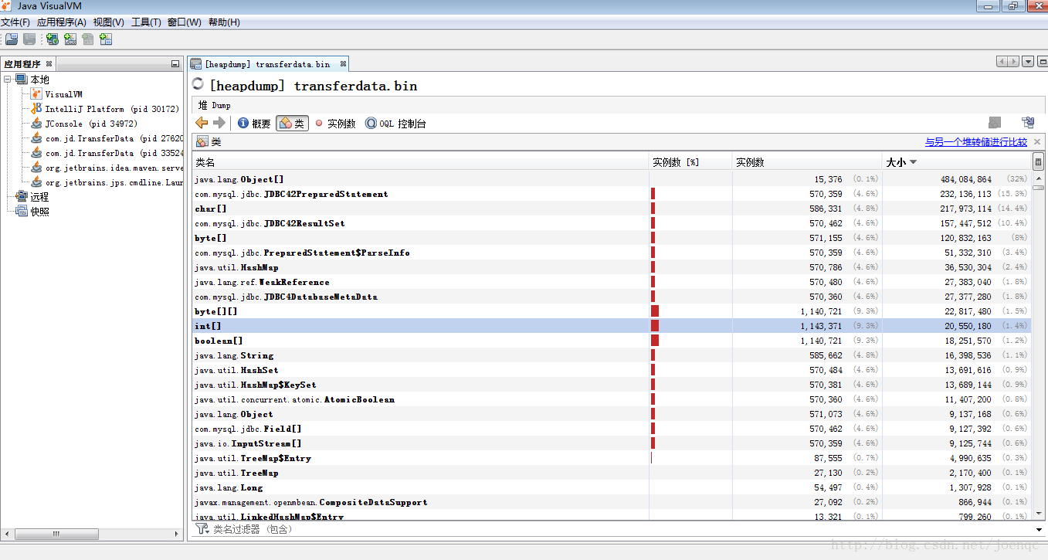Select the JDBC42PreparedStatement class row
The image size is (1048, 560).
(x=612, y=194)
